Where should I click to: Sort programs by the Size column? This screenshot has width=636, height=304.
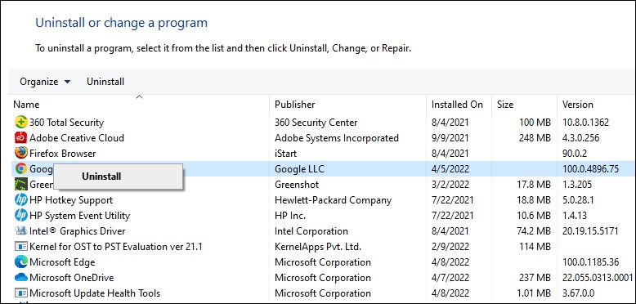[505, 105]
